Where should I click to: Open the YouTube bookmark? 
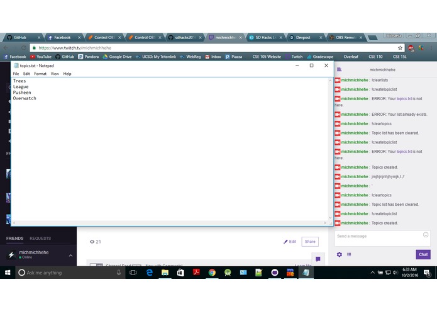pos(41,57)
